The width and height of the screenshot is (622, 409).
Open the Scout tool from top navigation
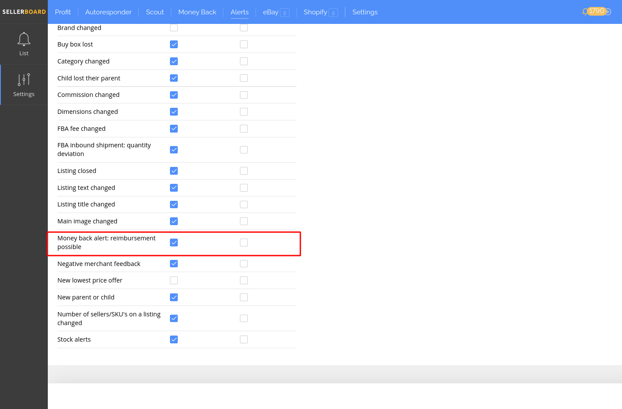tap(155, 12)
